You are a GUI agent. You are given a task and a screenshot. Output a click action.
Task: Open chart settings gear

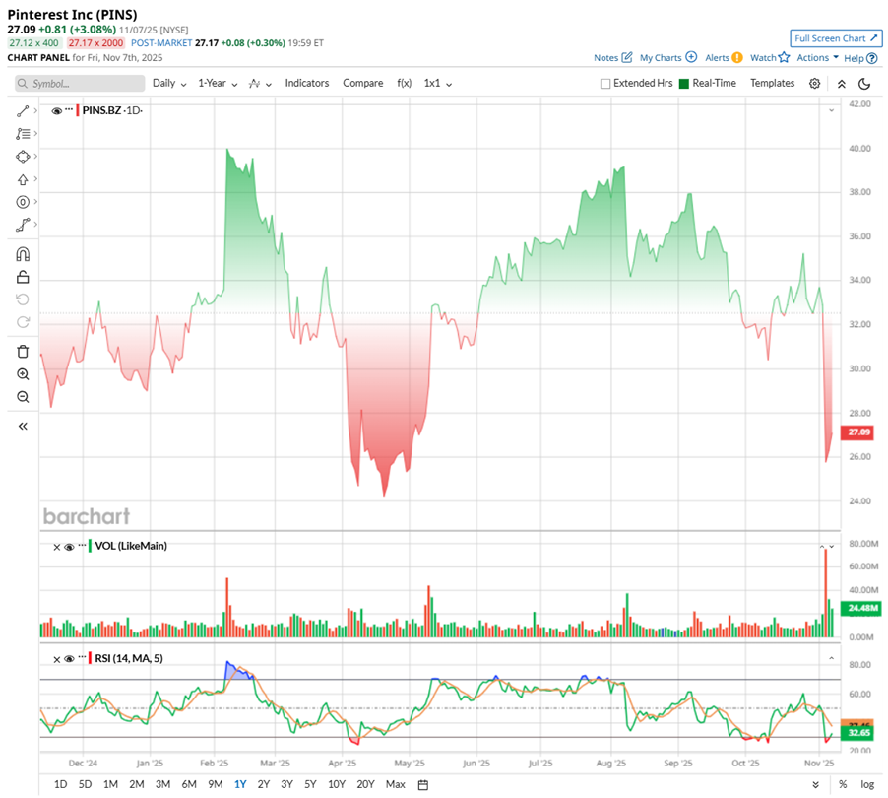click(x=814, y=84)
